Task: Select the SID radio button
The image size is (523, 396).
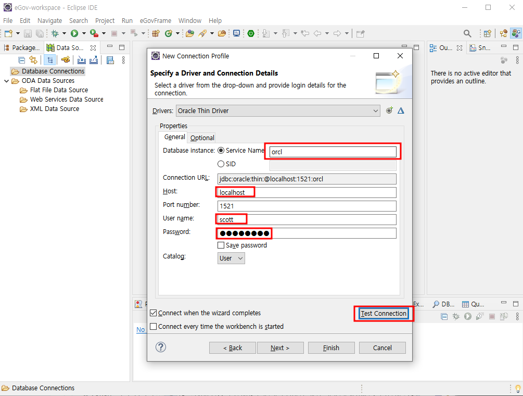Action: (221, 164)
